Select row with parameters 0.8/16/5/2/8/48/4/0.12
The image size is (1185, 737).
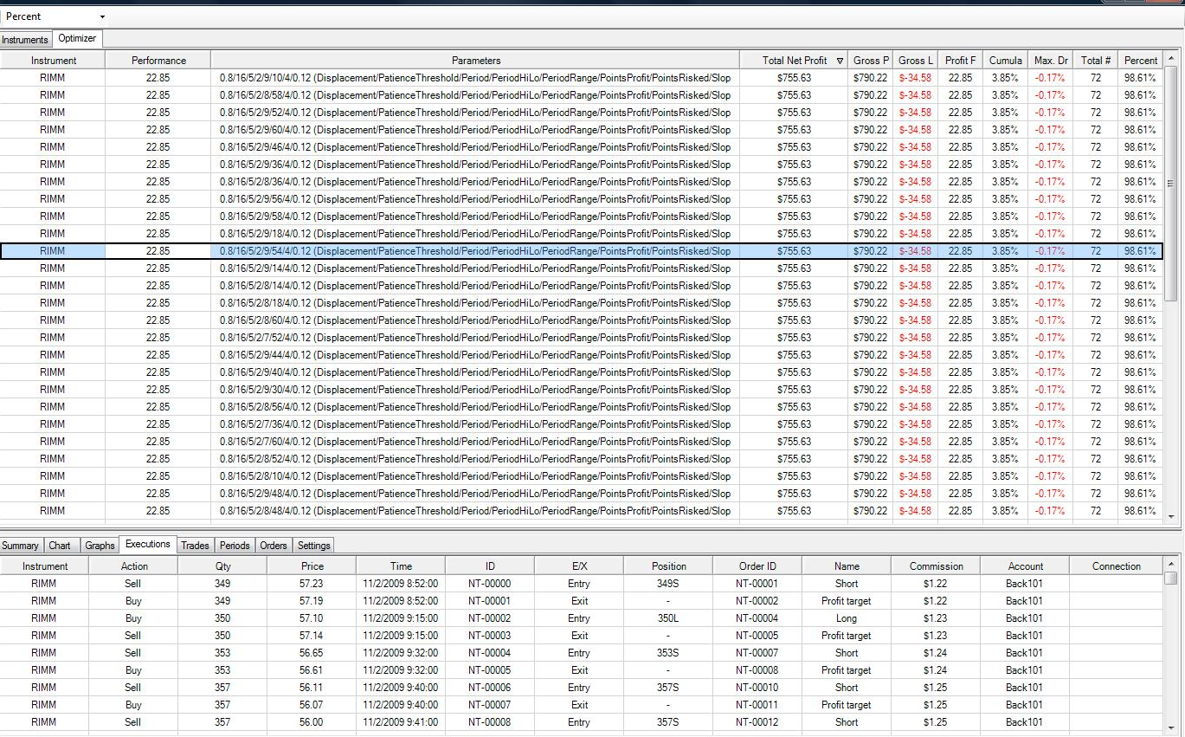(x=582, y=511)
